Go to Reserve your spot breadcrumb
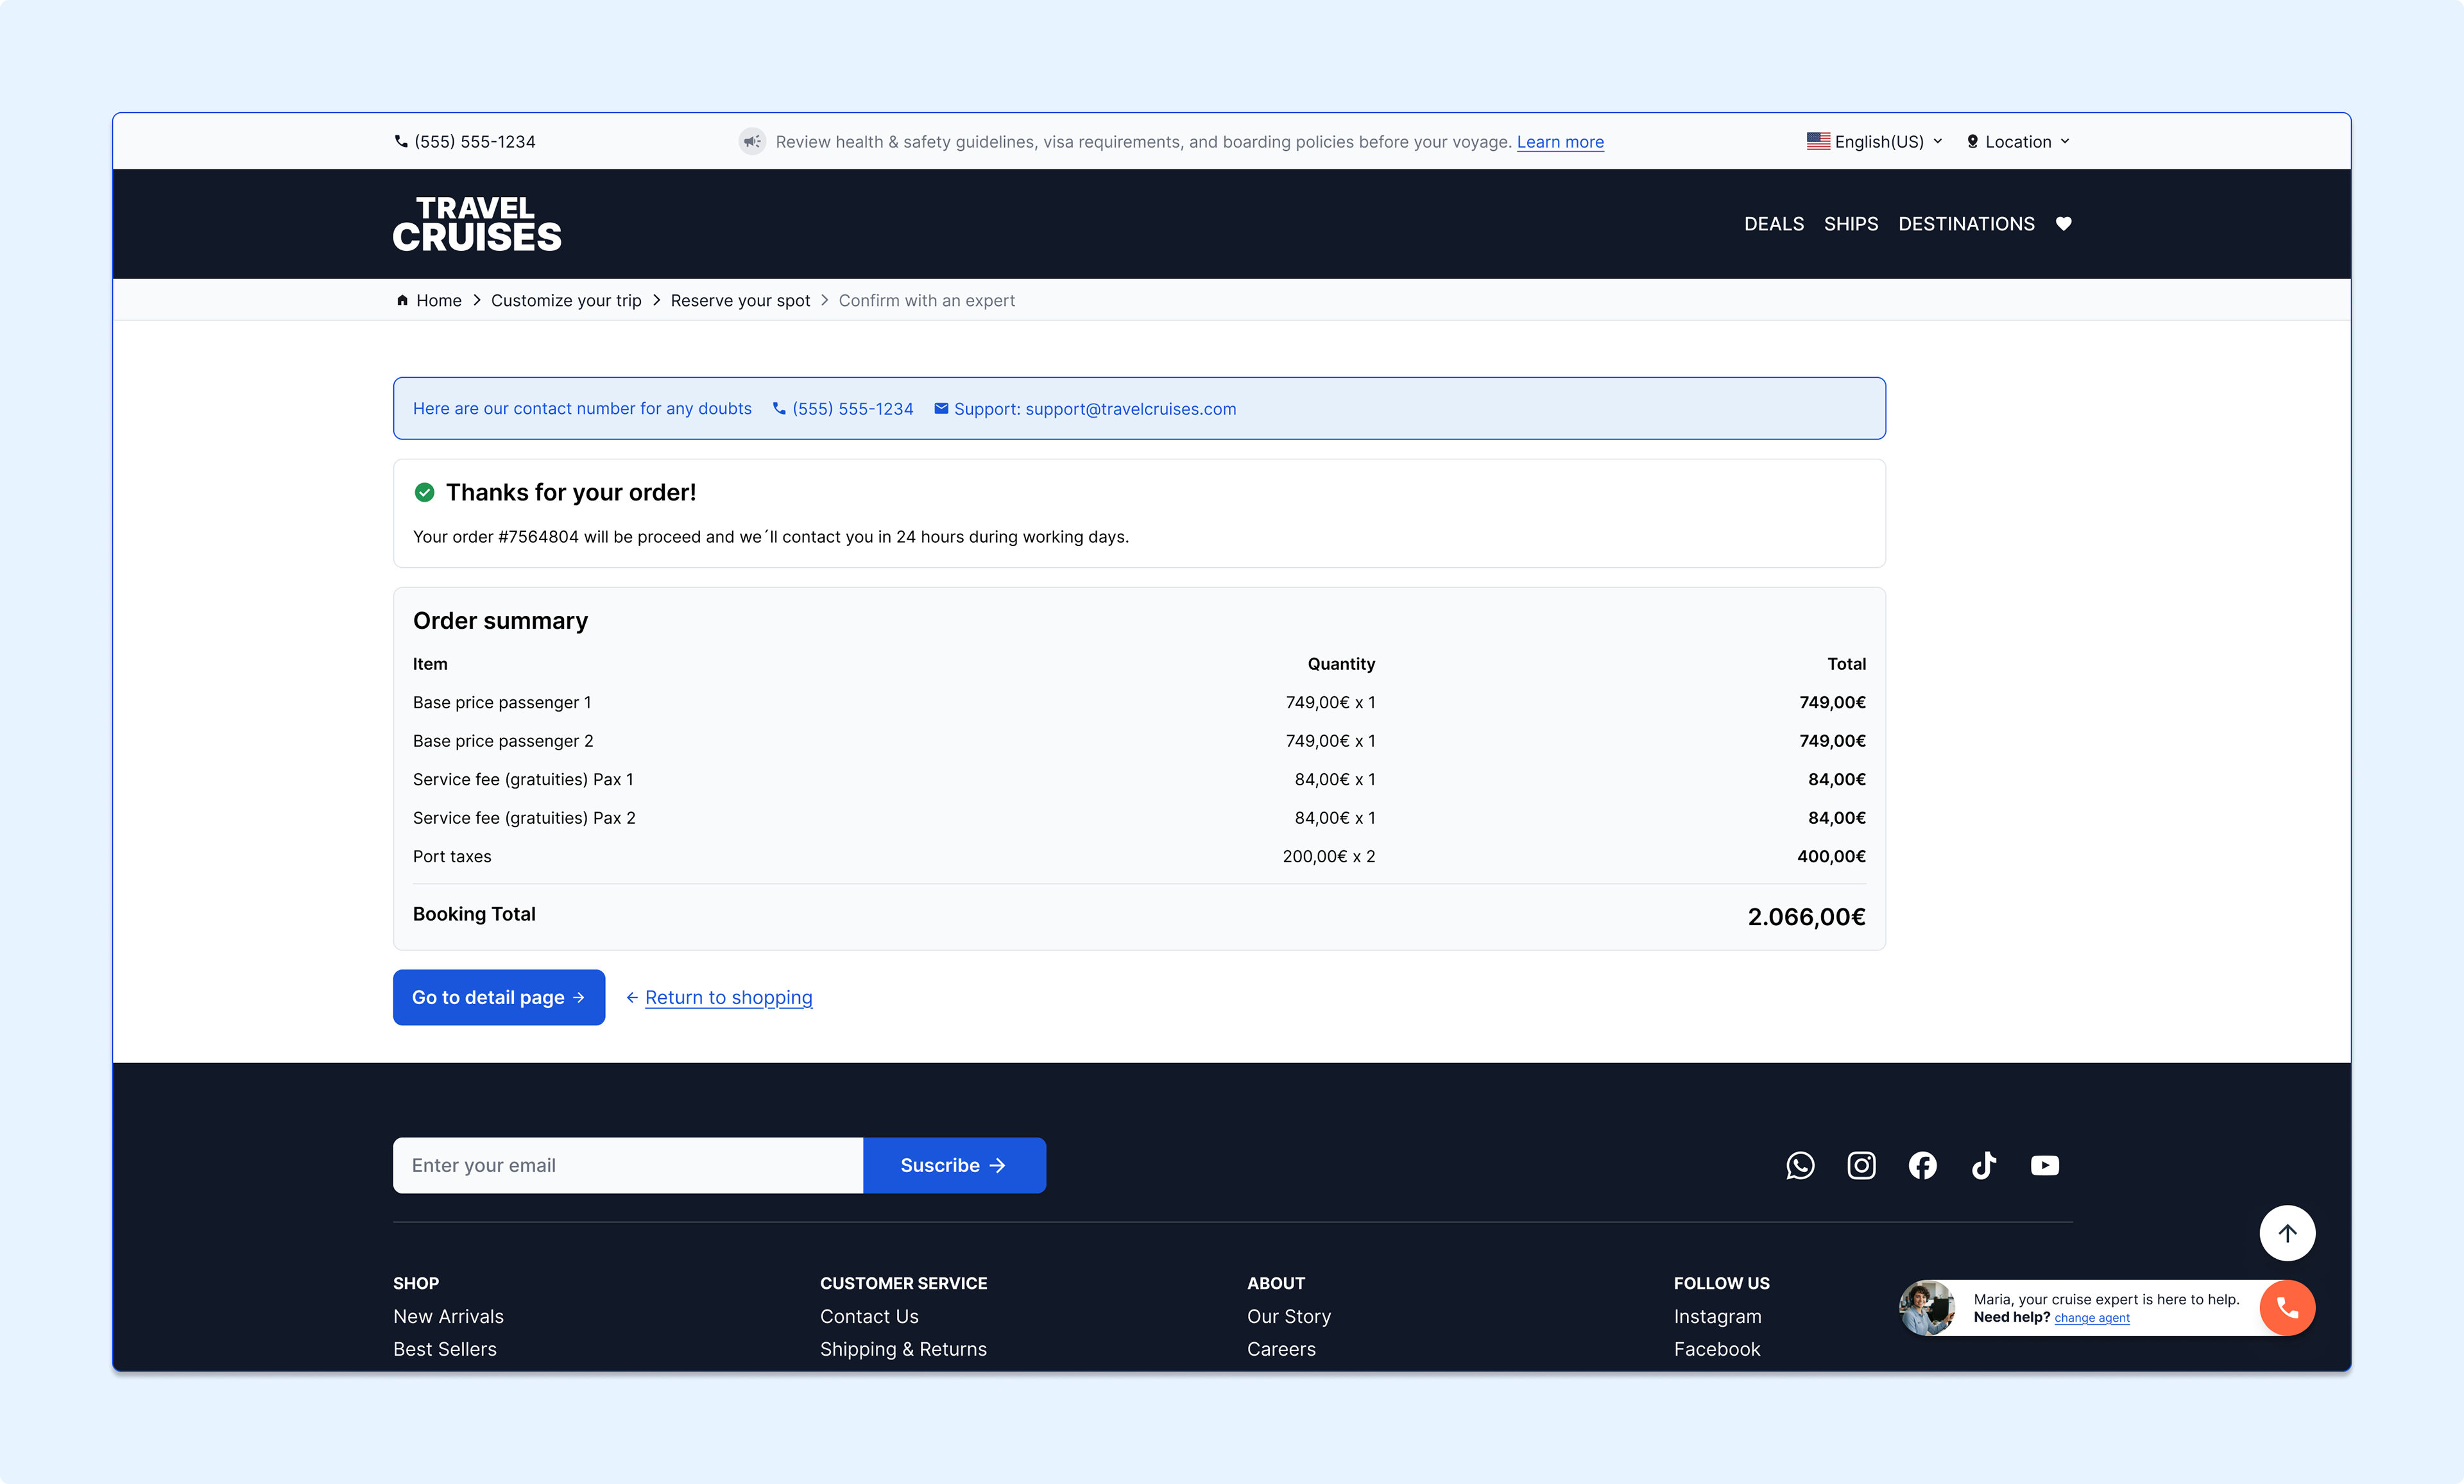The image size is (2464, 1484). [x=740, y=300]
